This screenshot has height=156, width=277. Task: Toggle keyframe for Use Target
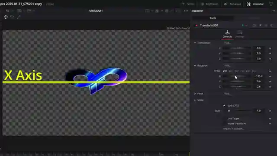click(x=270, y=119)
